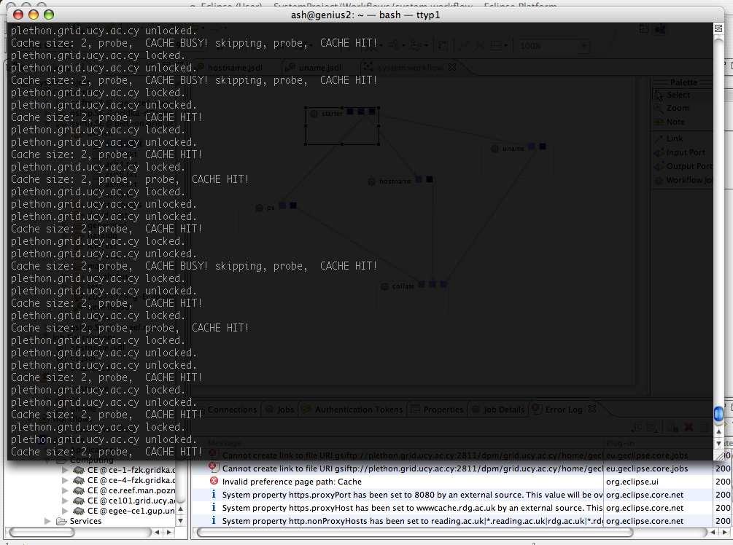This screenshot has width=733, height=545.
Task: Click the error icon of the unshaded 'Cannot create link' row
Action: click(214, 468)
